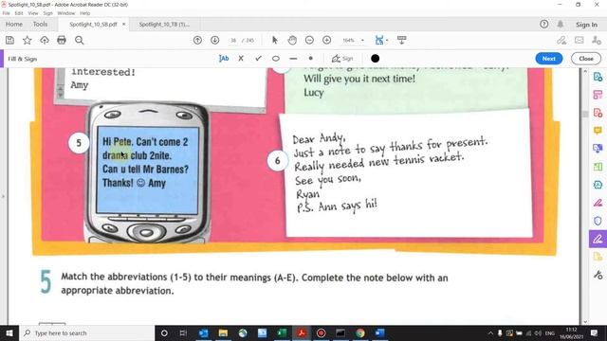
Task: Open the black color picker swatch
Action: pos(376,59)
